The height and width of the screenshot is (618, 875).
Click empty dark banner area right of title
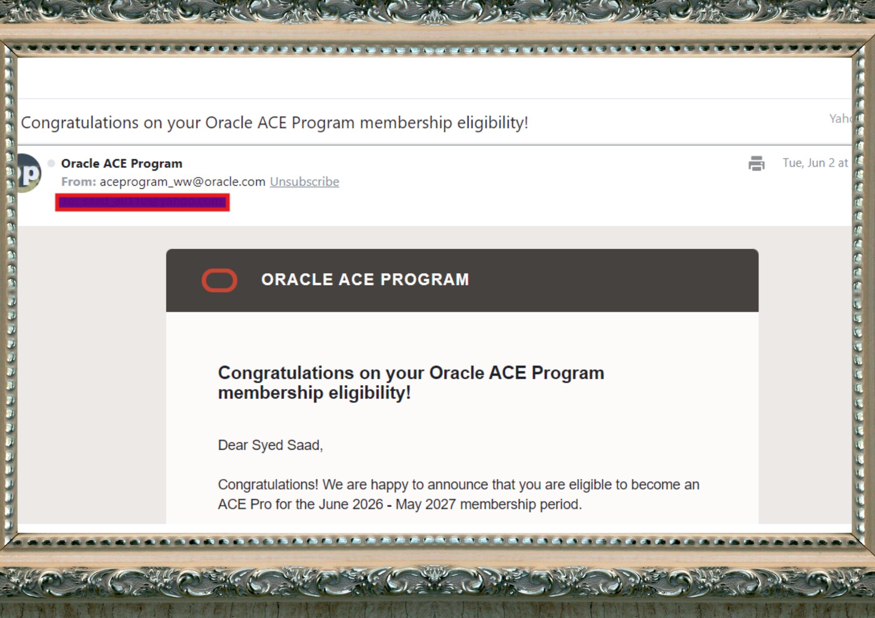point(612,280)
